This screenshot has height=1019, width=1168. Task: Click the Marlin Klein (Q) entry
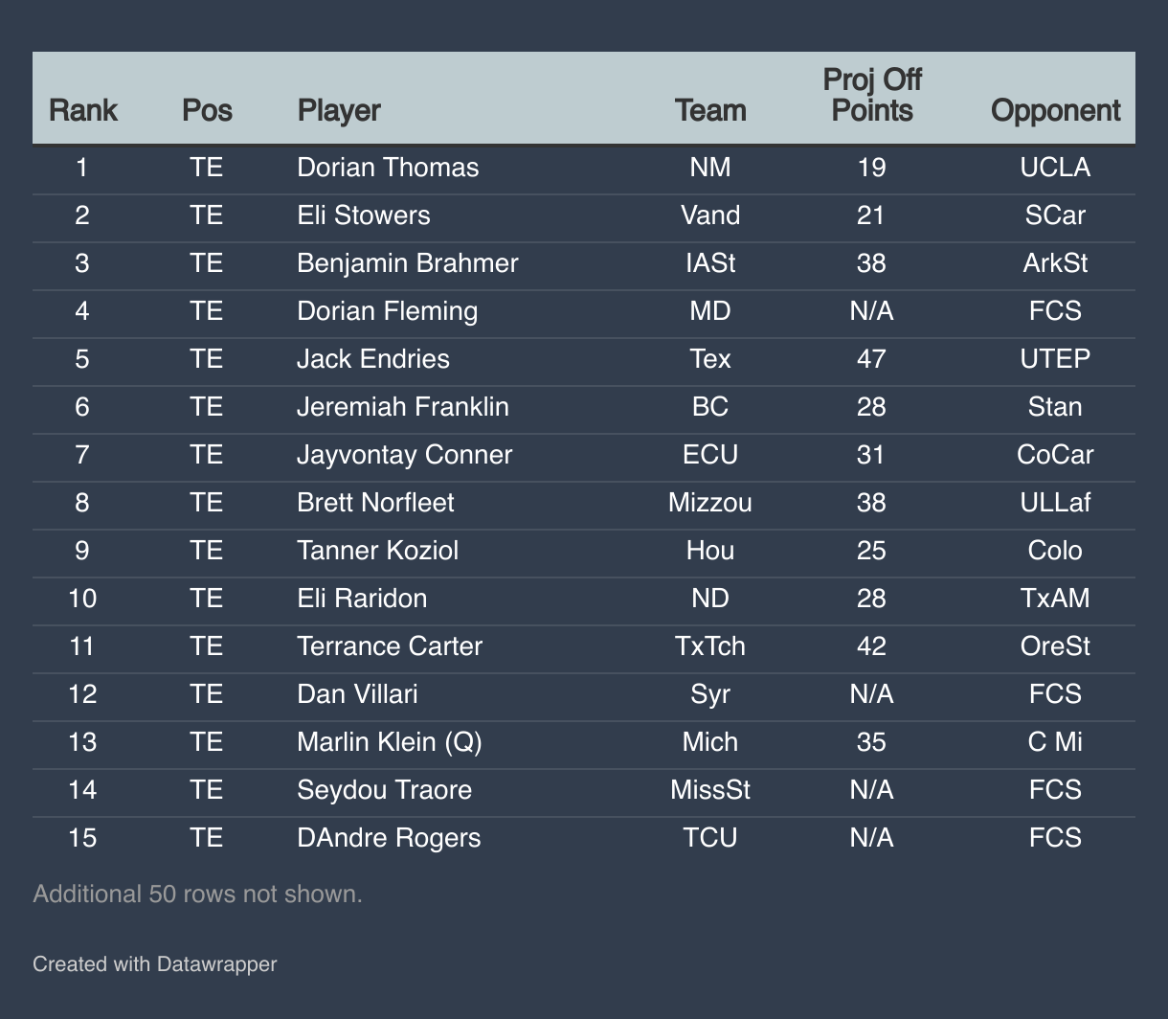tap(390, 742)
